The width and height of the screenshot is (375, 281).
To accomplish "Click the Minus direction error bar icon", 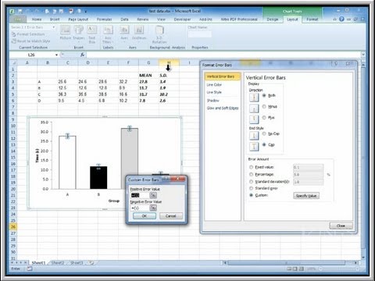I will point(254,108).
